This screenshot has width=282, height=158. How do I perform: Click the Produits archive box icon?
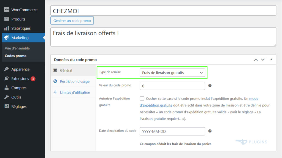pos(7,19)
